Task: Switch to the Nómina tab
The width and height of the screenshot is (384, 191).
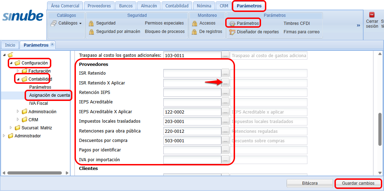Action: coord(204,6)
